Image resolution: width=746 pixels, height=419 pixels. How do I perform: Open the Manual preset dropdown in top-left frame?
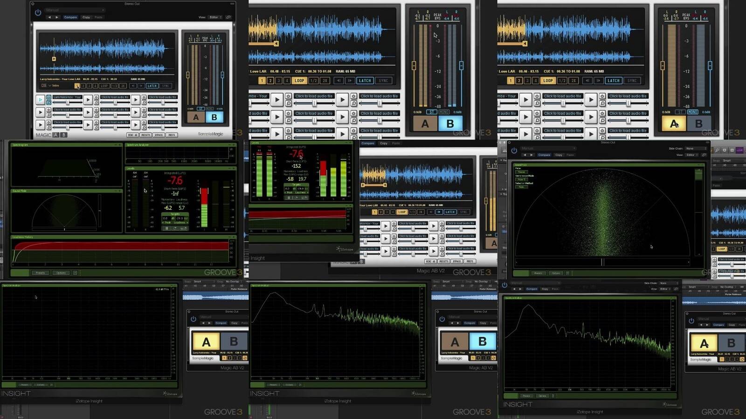(75, 10)
